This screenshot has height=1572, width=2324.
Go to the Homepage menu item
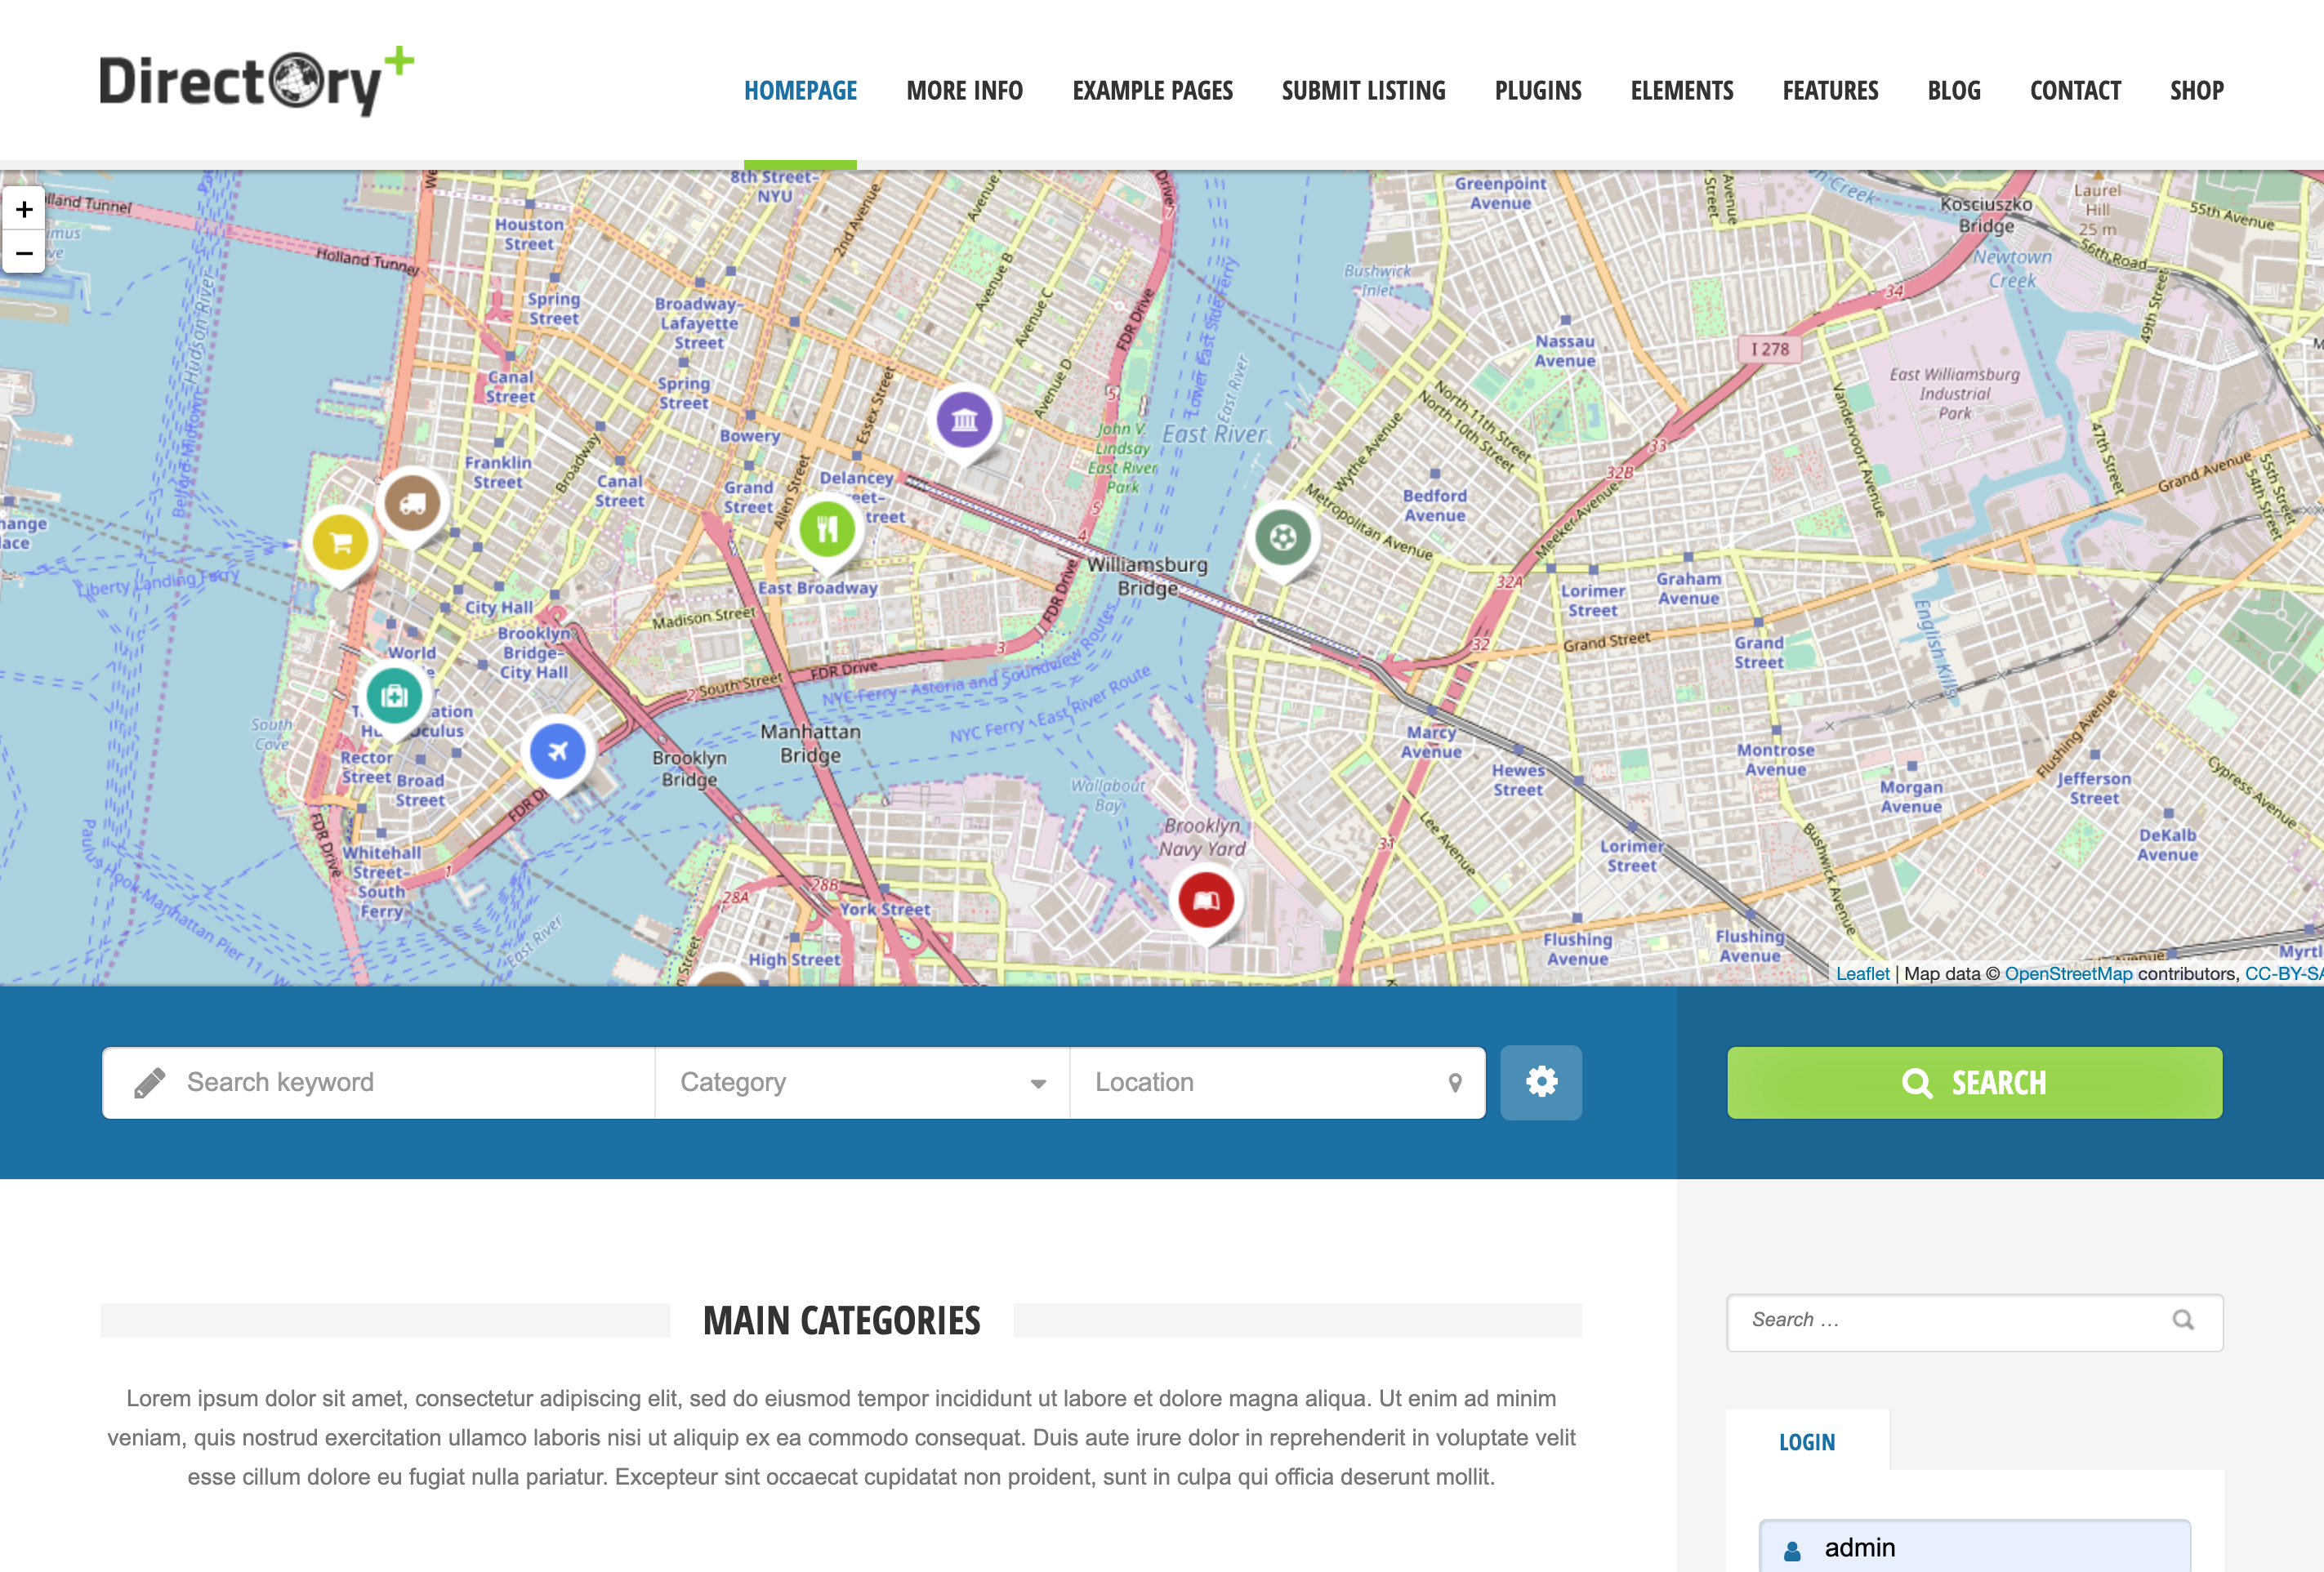point(800,91)
